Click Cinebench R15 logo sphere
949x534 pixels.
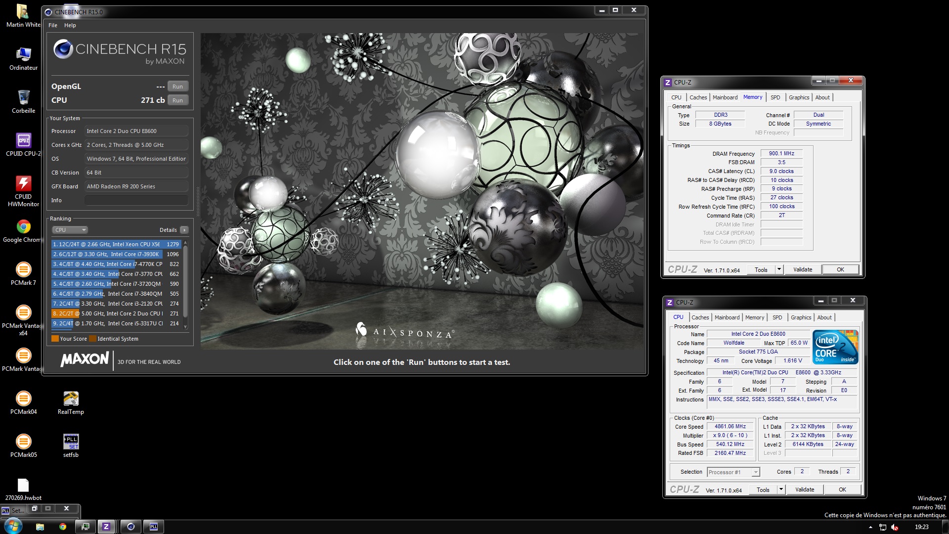pyautogui.click(x=63, y=49)
